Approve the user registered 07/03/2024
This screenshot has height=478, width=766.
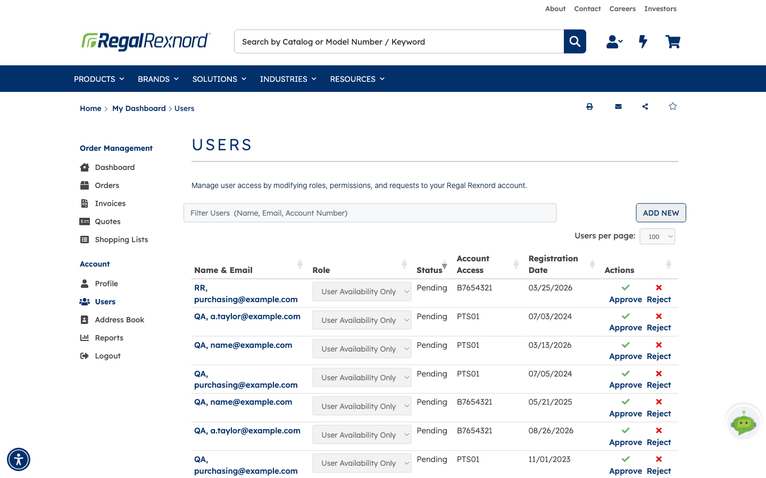click(x=626, y=322)
